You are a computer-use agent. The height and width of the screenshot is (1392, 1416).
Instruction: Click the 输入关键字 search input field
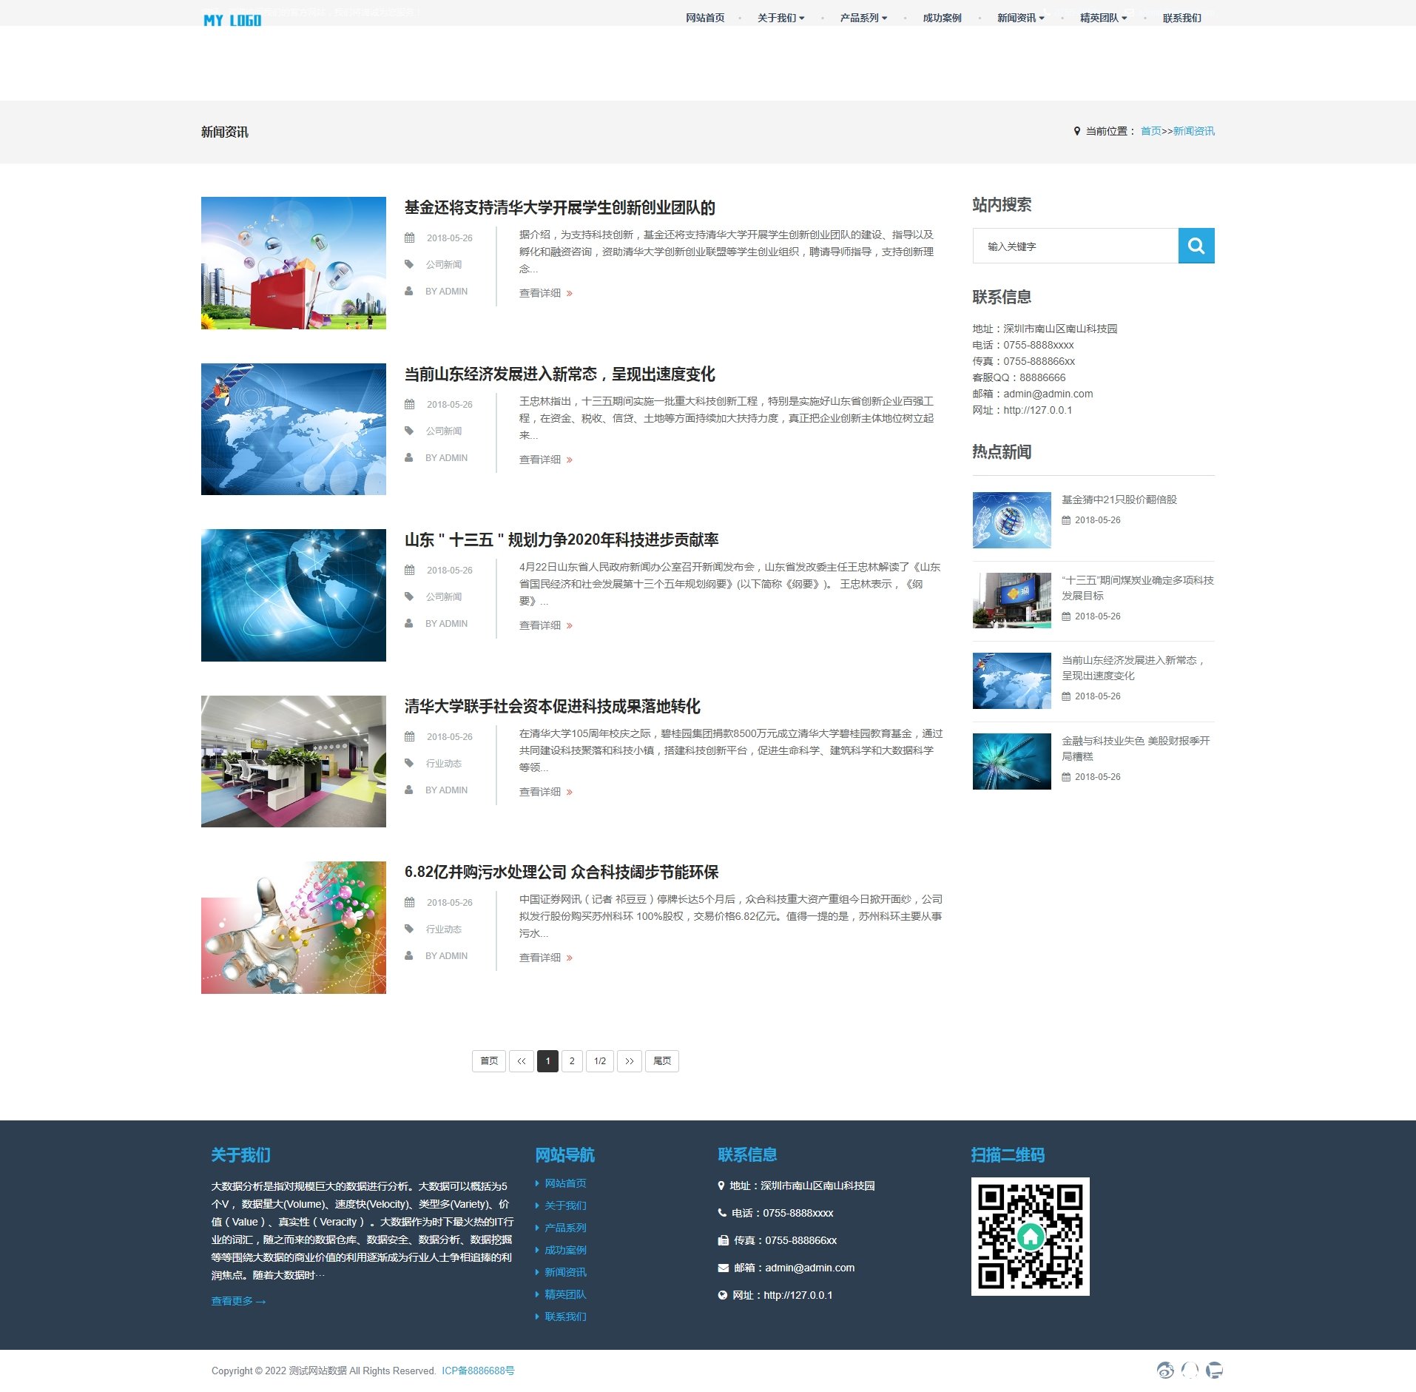coord(1075,246)
